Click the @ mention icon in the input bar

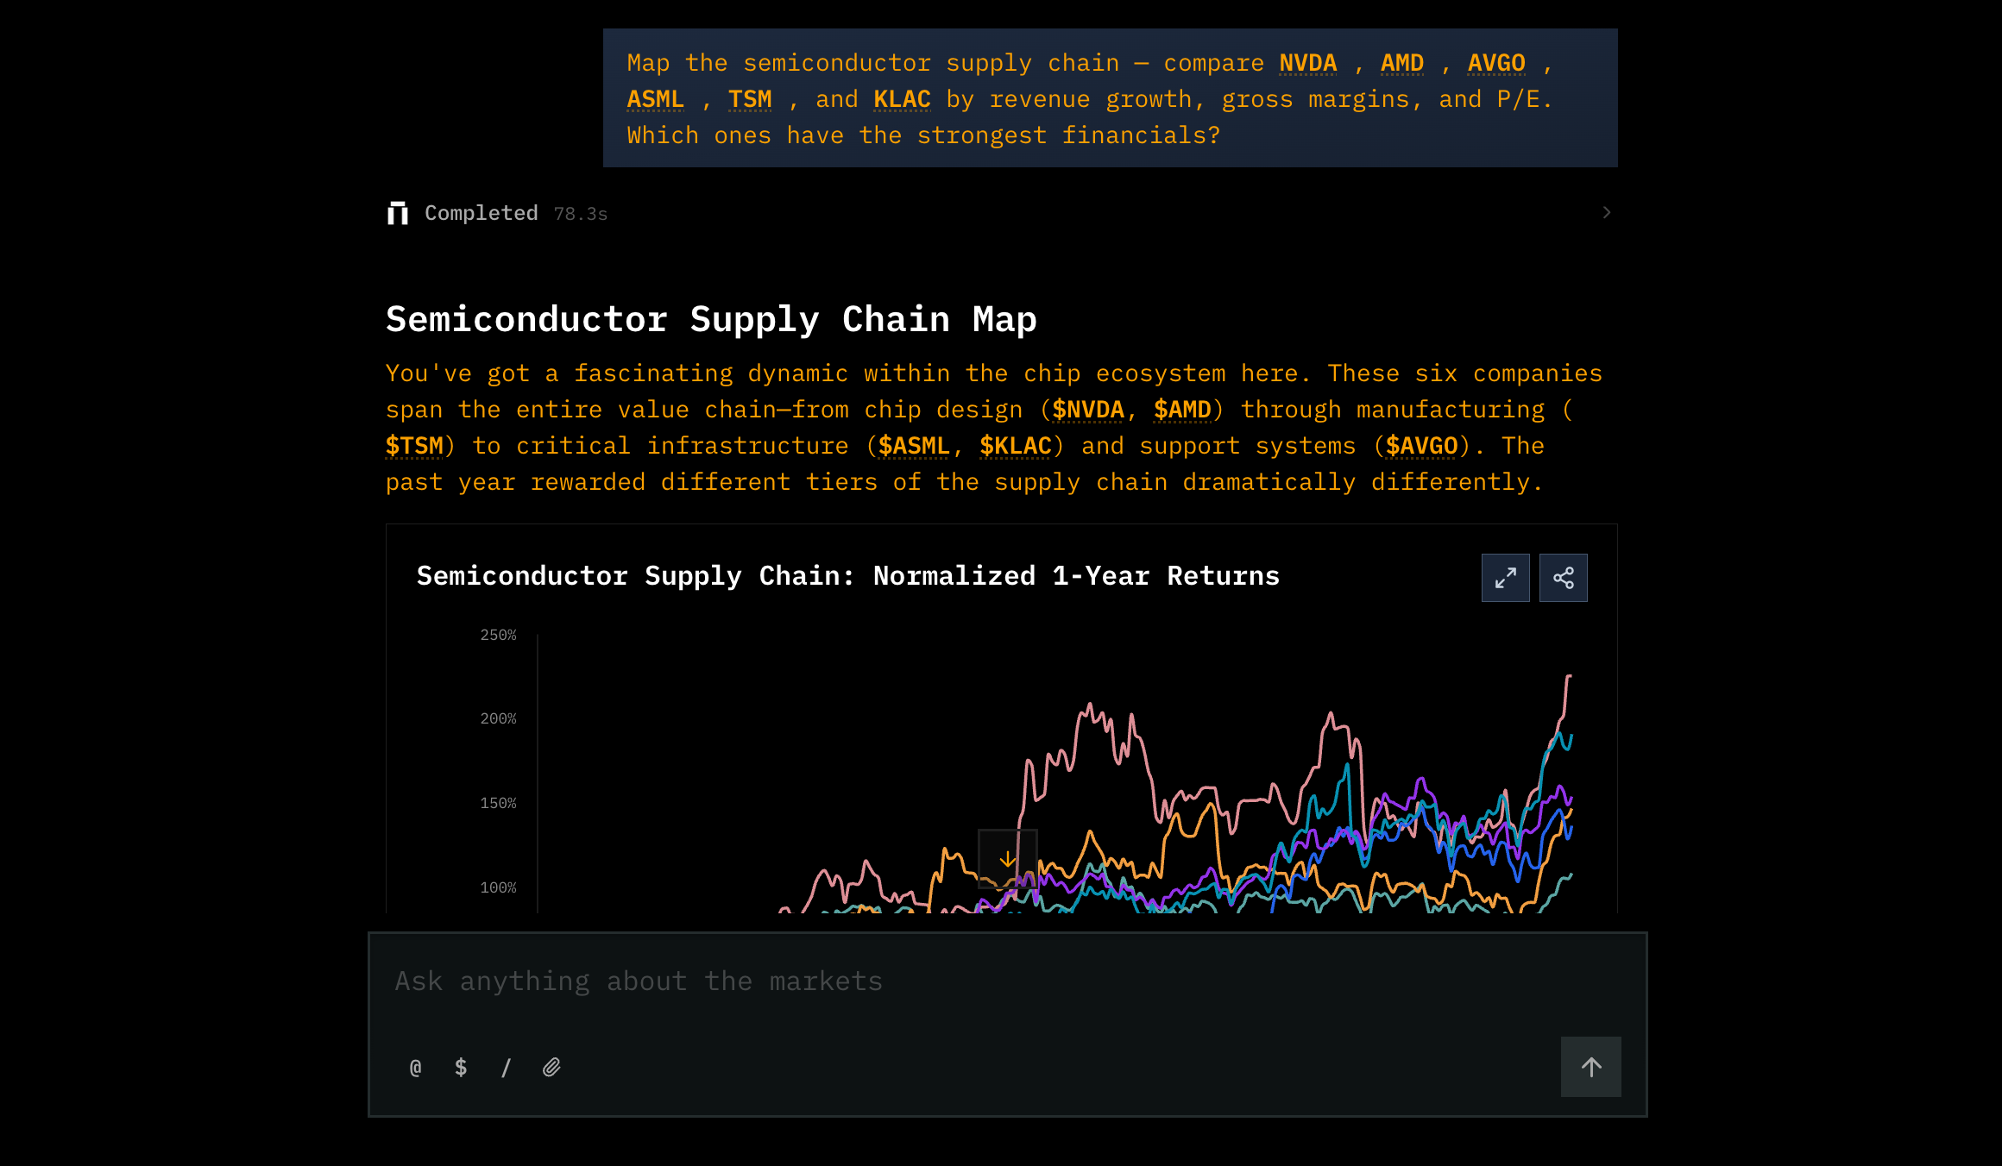pos(415,1067)
